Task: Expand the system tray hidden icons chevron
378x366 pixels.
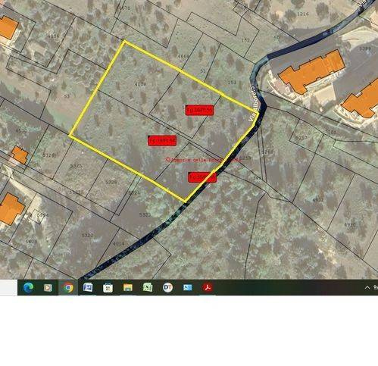Action: pyautogui.click(x=367, y=287)
